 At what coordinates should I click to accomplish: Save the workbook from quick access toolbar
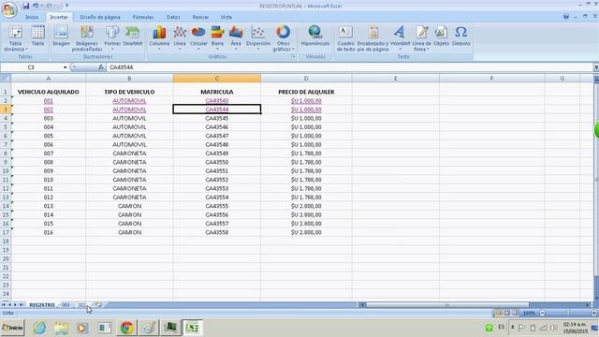[x=25, y=6]
